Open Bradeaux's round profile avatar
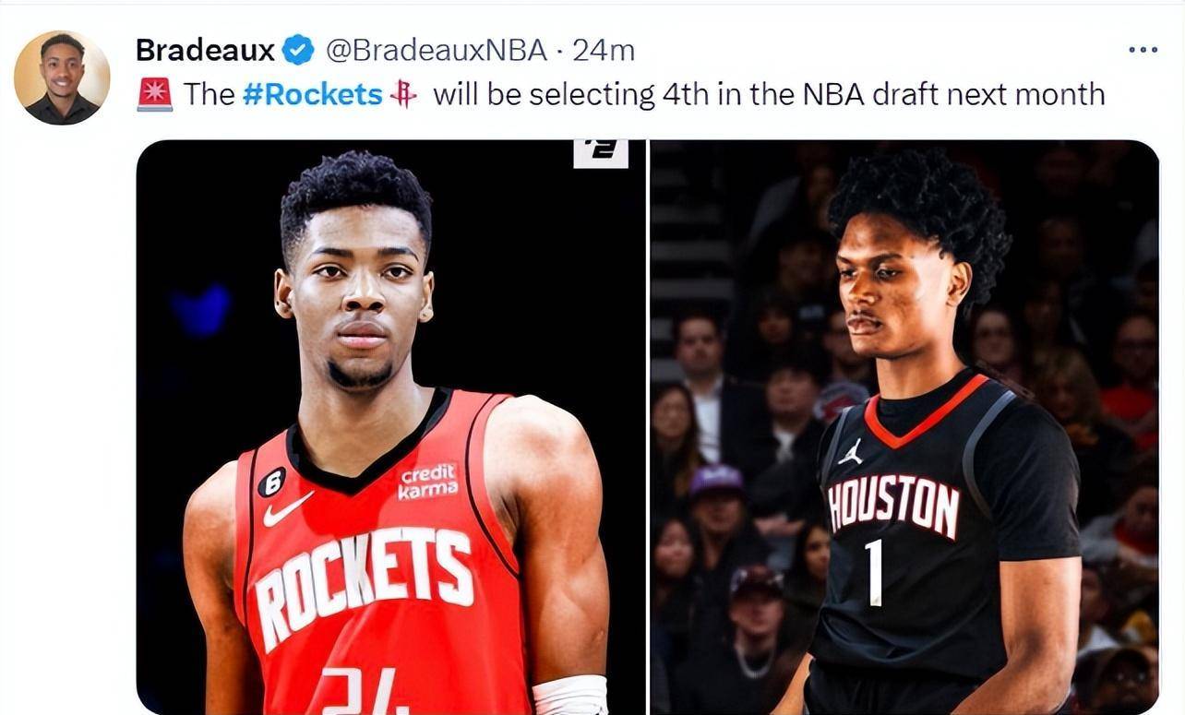Viewport: 1185px width, 715px height. coord(62,77)
